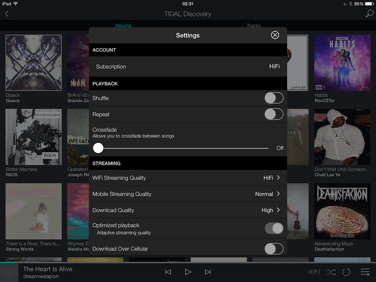This screenshot has height=282, width=376.
Task: Open the Better Machine album cover
Action: point(34,137)
